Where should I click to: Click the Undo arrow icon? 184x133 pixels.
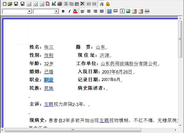tap(88, 4)
